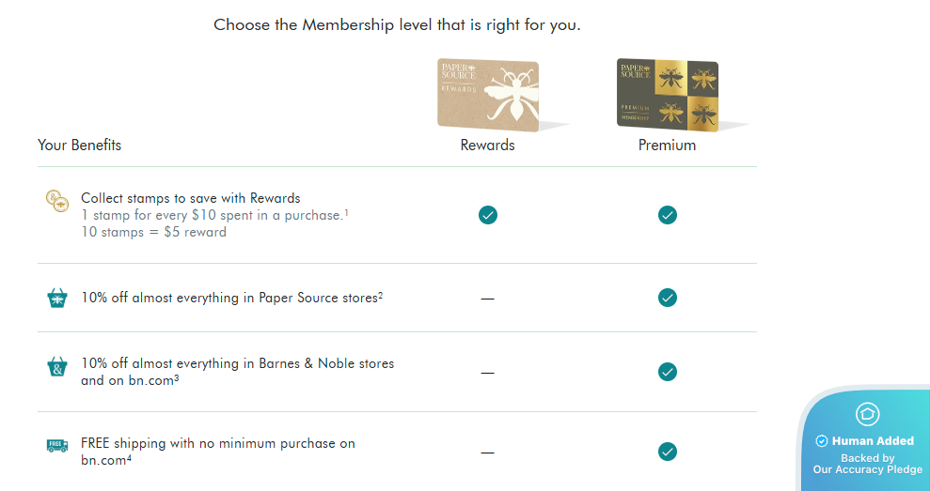The image size is (930, 491).
Task: Click the Premium column label
Action: click(668, 146)
